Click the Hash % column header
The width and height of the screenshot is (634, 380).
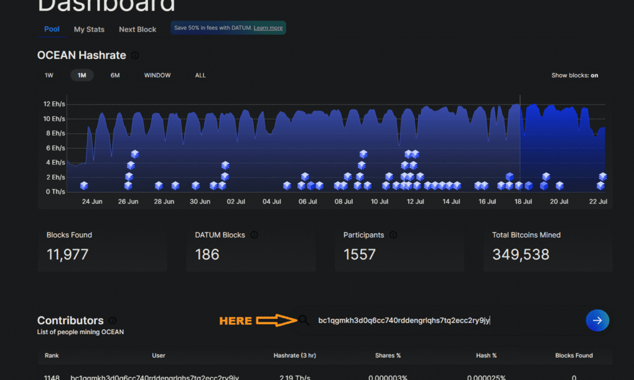pos(486,355)
